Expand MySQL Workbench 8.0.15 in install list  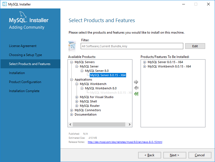pyautogui.click(x=144, y=67)
